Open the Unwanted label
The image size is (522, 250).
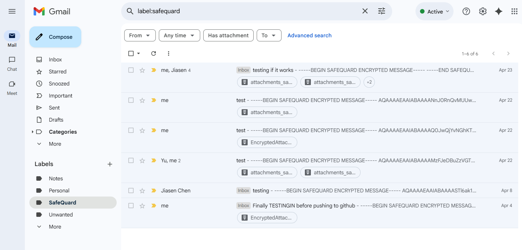(61, 215)
